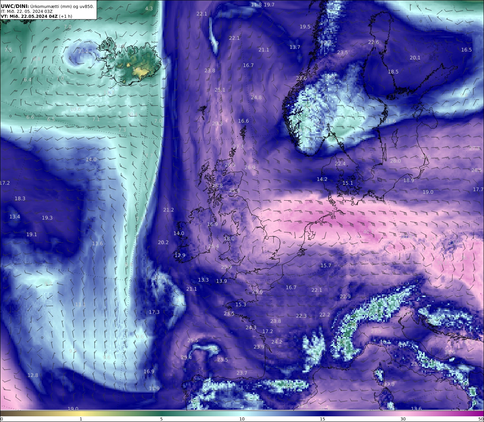The height and width of the screenshot is (422, 484).
Task: Click the map value 19.1
Action: 32,234
